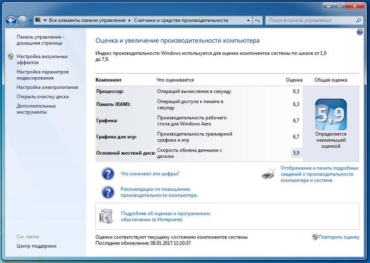Open 'Панель управления - домашняя страница'
370x263 pixels.
click(40, 40)
